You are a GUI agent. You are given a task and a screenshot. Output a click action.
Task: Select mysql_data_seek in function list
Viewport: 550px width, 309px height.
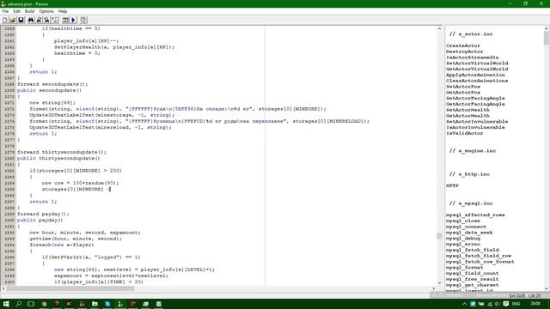tap(469, 233)
